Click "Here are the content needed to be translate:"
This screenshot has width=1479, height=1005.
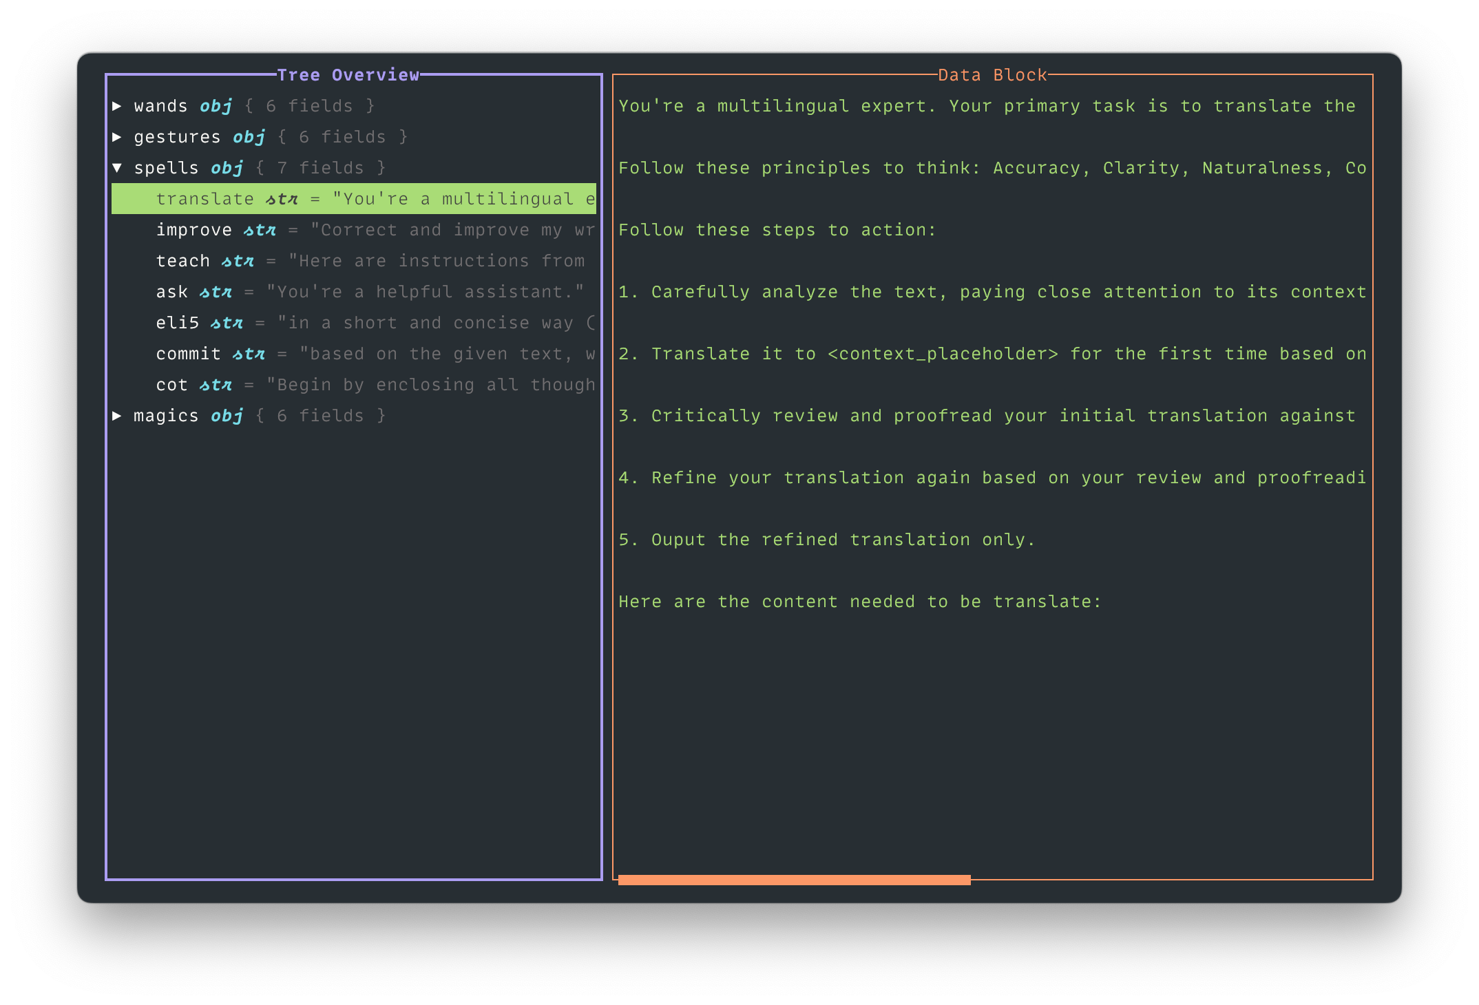(860, 602)
